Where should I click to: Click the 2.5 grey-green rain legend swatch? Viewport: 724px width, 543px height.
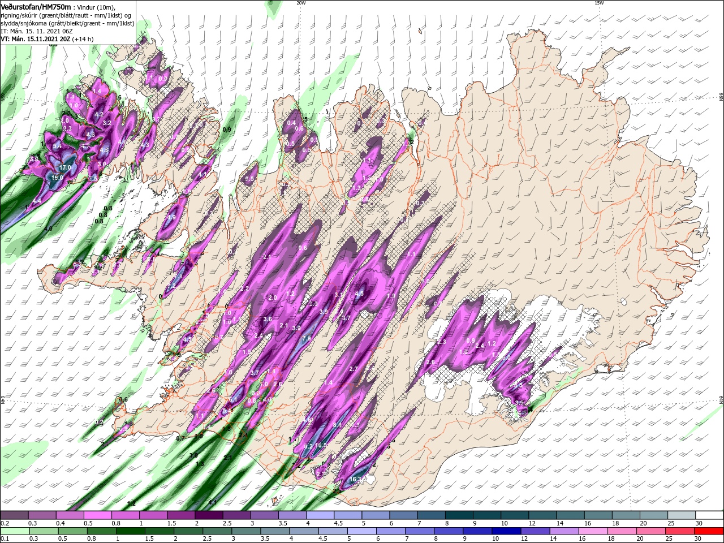coord(217,531)
